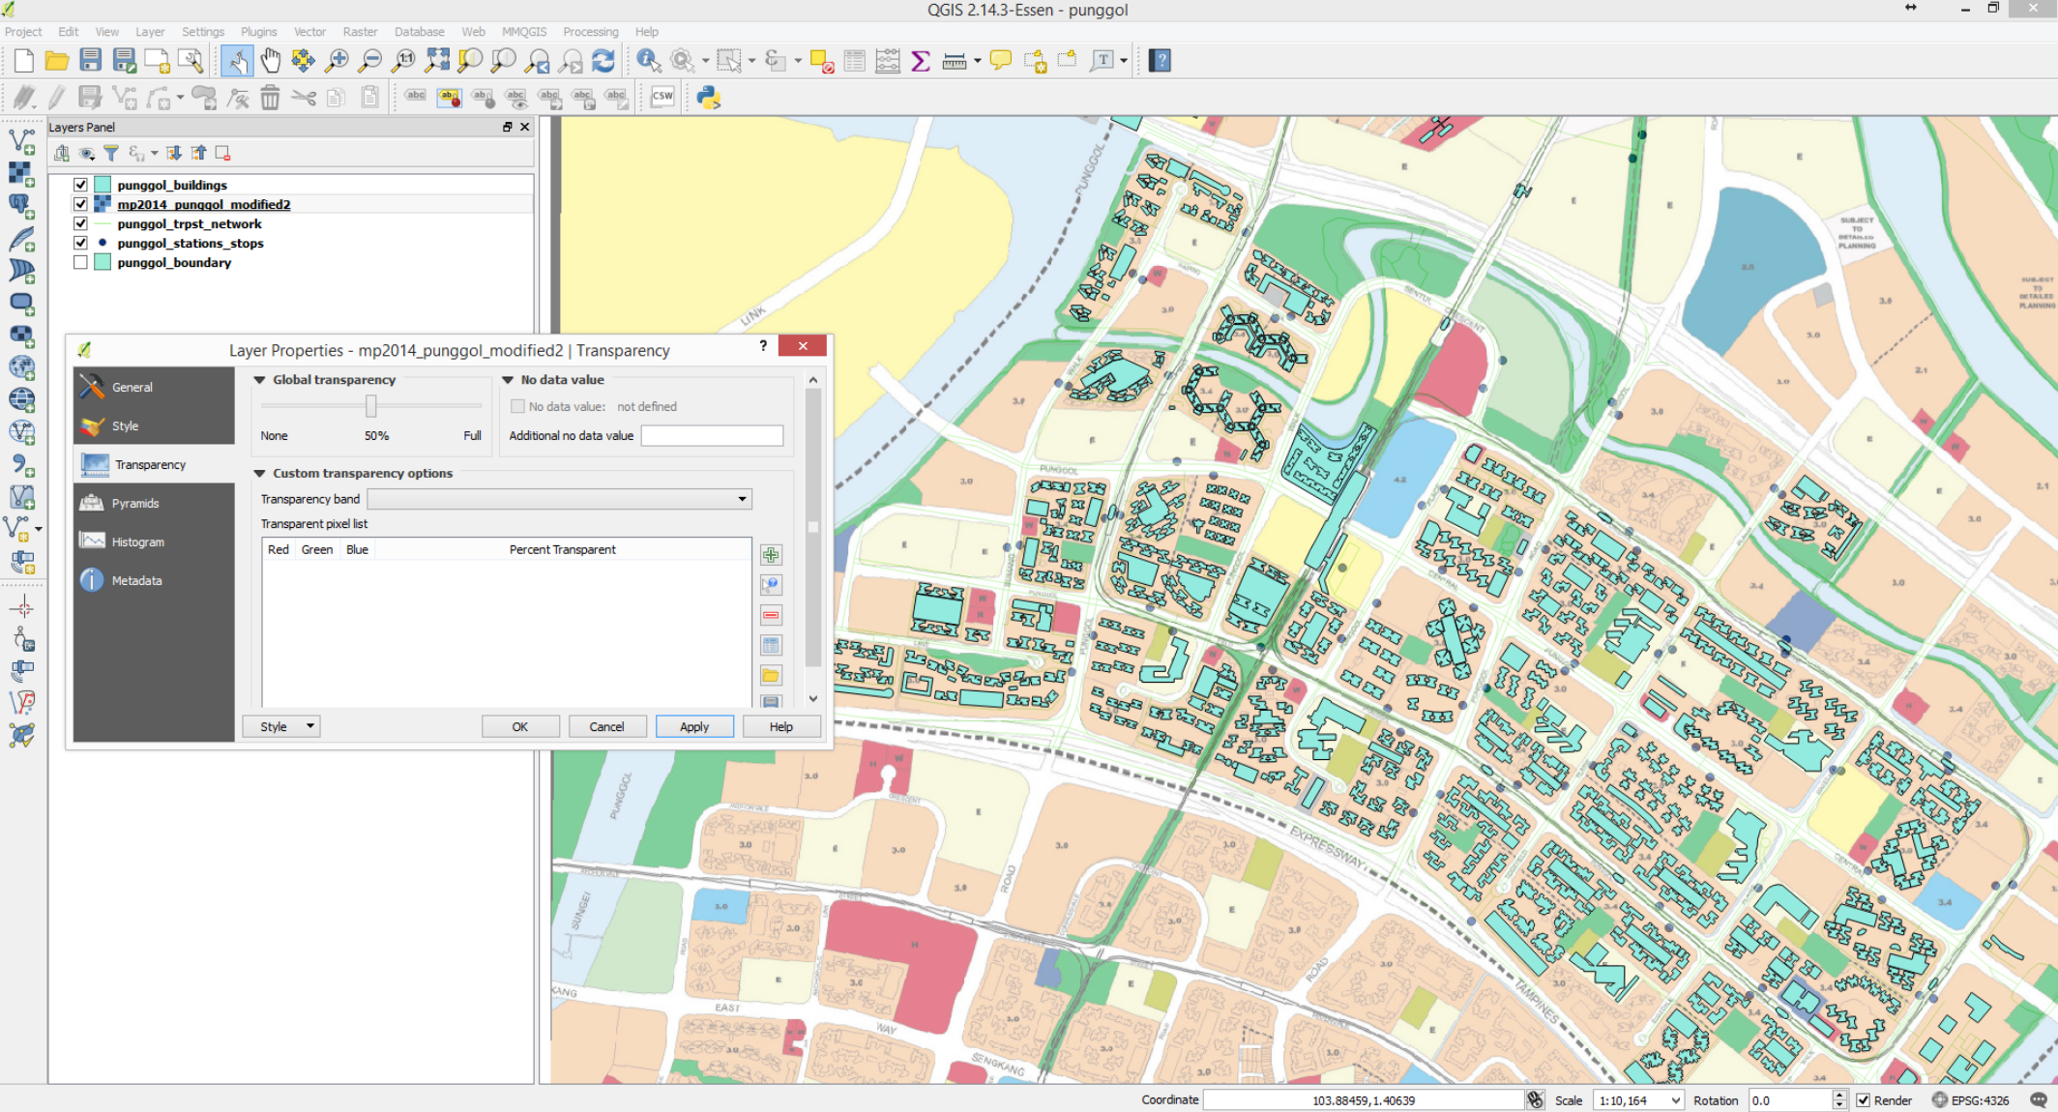Viewport: 2058px width, 1112px height.
Task: Open the attribute table icon
Action: point(854,61)
